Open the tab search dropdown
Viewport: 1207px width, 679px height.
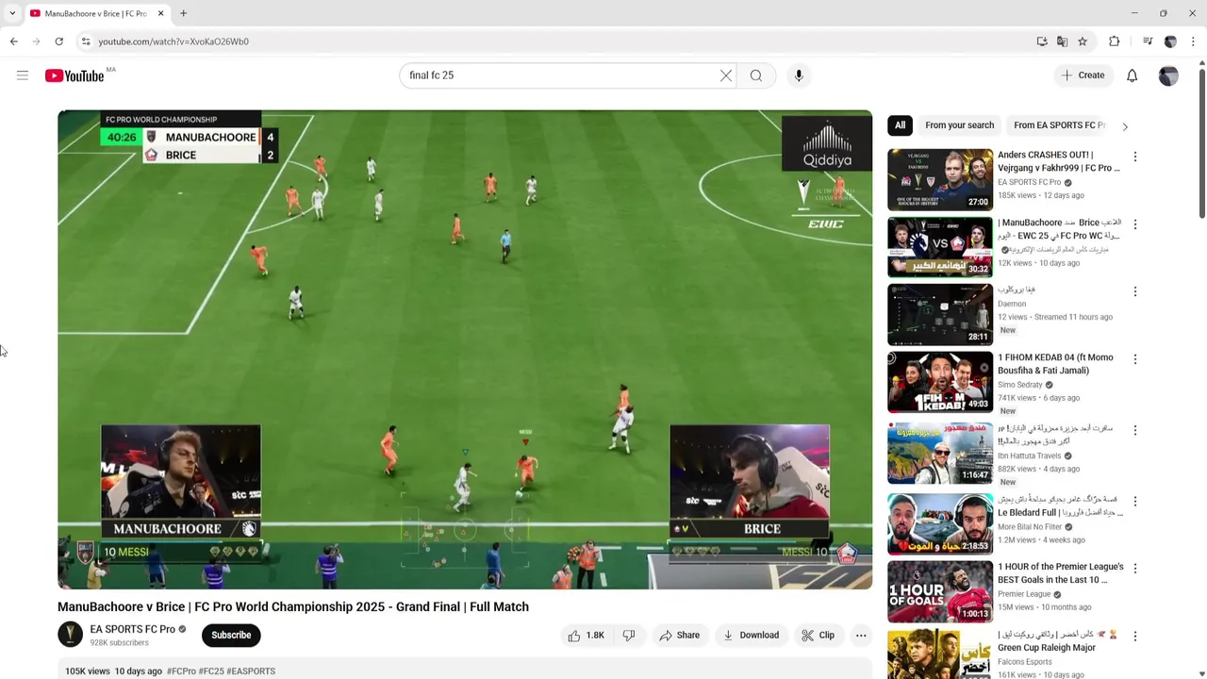point(12,13)
